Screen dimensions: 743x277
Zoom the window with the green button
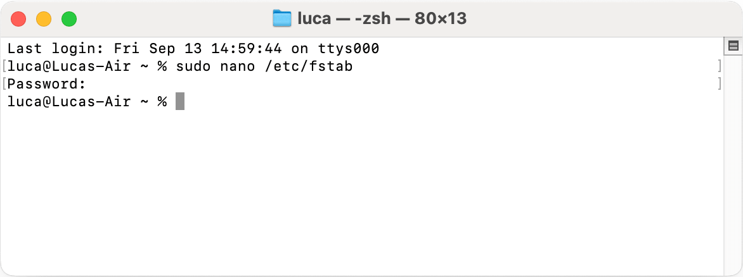[69, 19]
